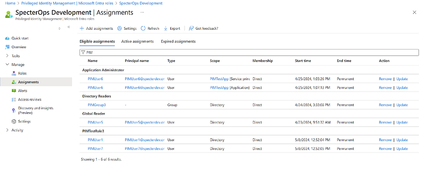Update the PIMUser5 Global Reader assignment
Viewport: 422px width, 170px height.
402,122
